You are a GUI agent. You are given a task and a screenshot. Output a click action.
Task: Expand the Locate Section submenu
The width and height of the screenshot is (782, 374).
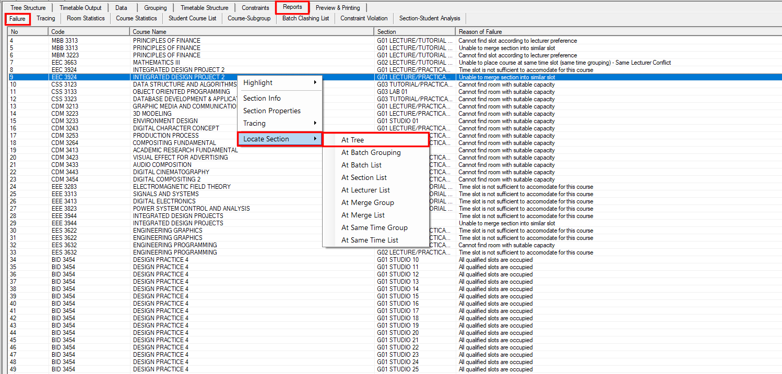(x=280, y=139)
